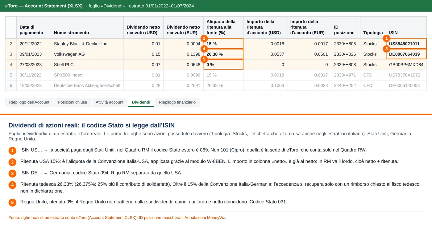Select the Dividendi sheet tab
Image resolution: width=432 pixels, height=228 pixels.
click(x=141, y=102)
